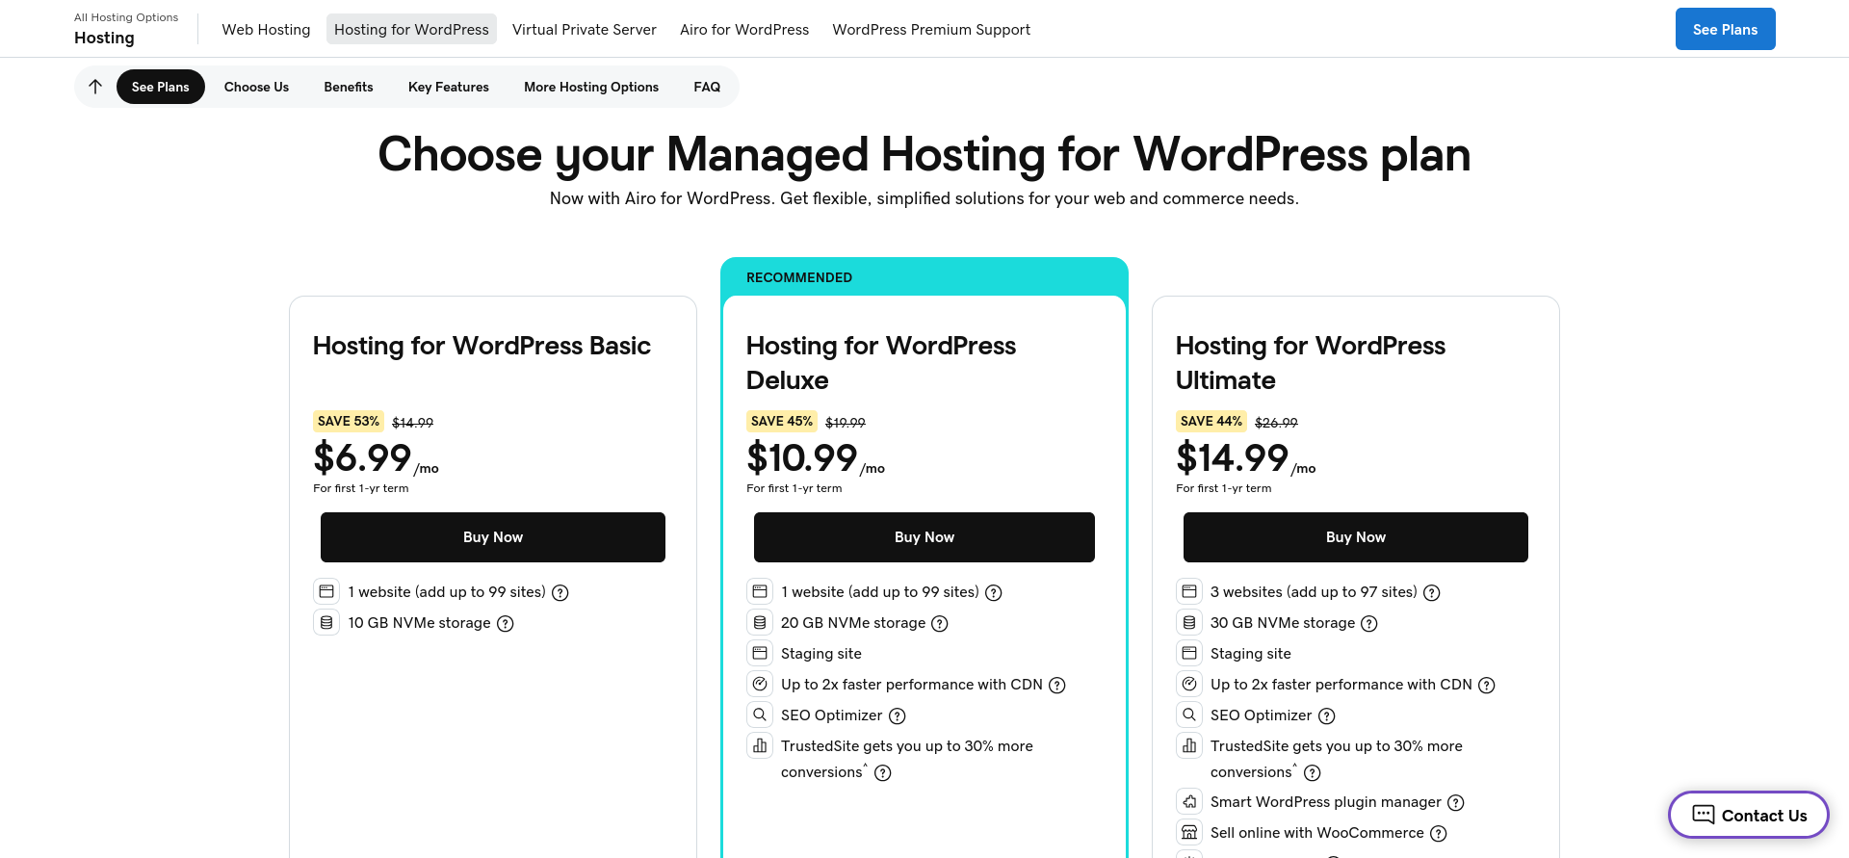Click the struck-through $19.99 price
This screenshot has width=1849, height=858.
846,423
